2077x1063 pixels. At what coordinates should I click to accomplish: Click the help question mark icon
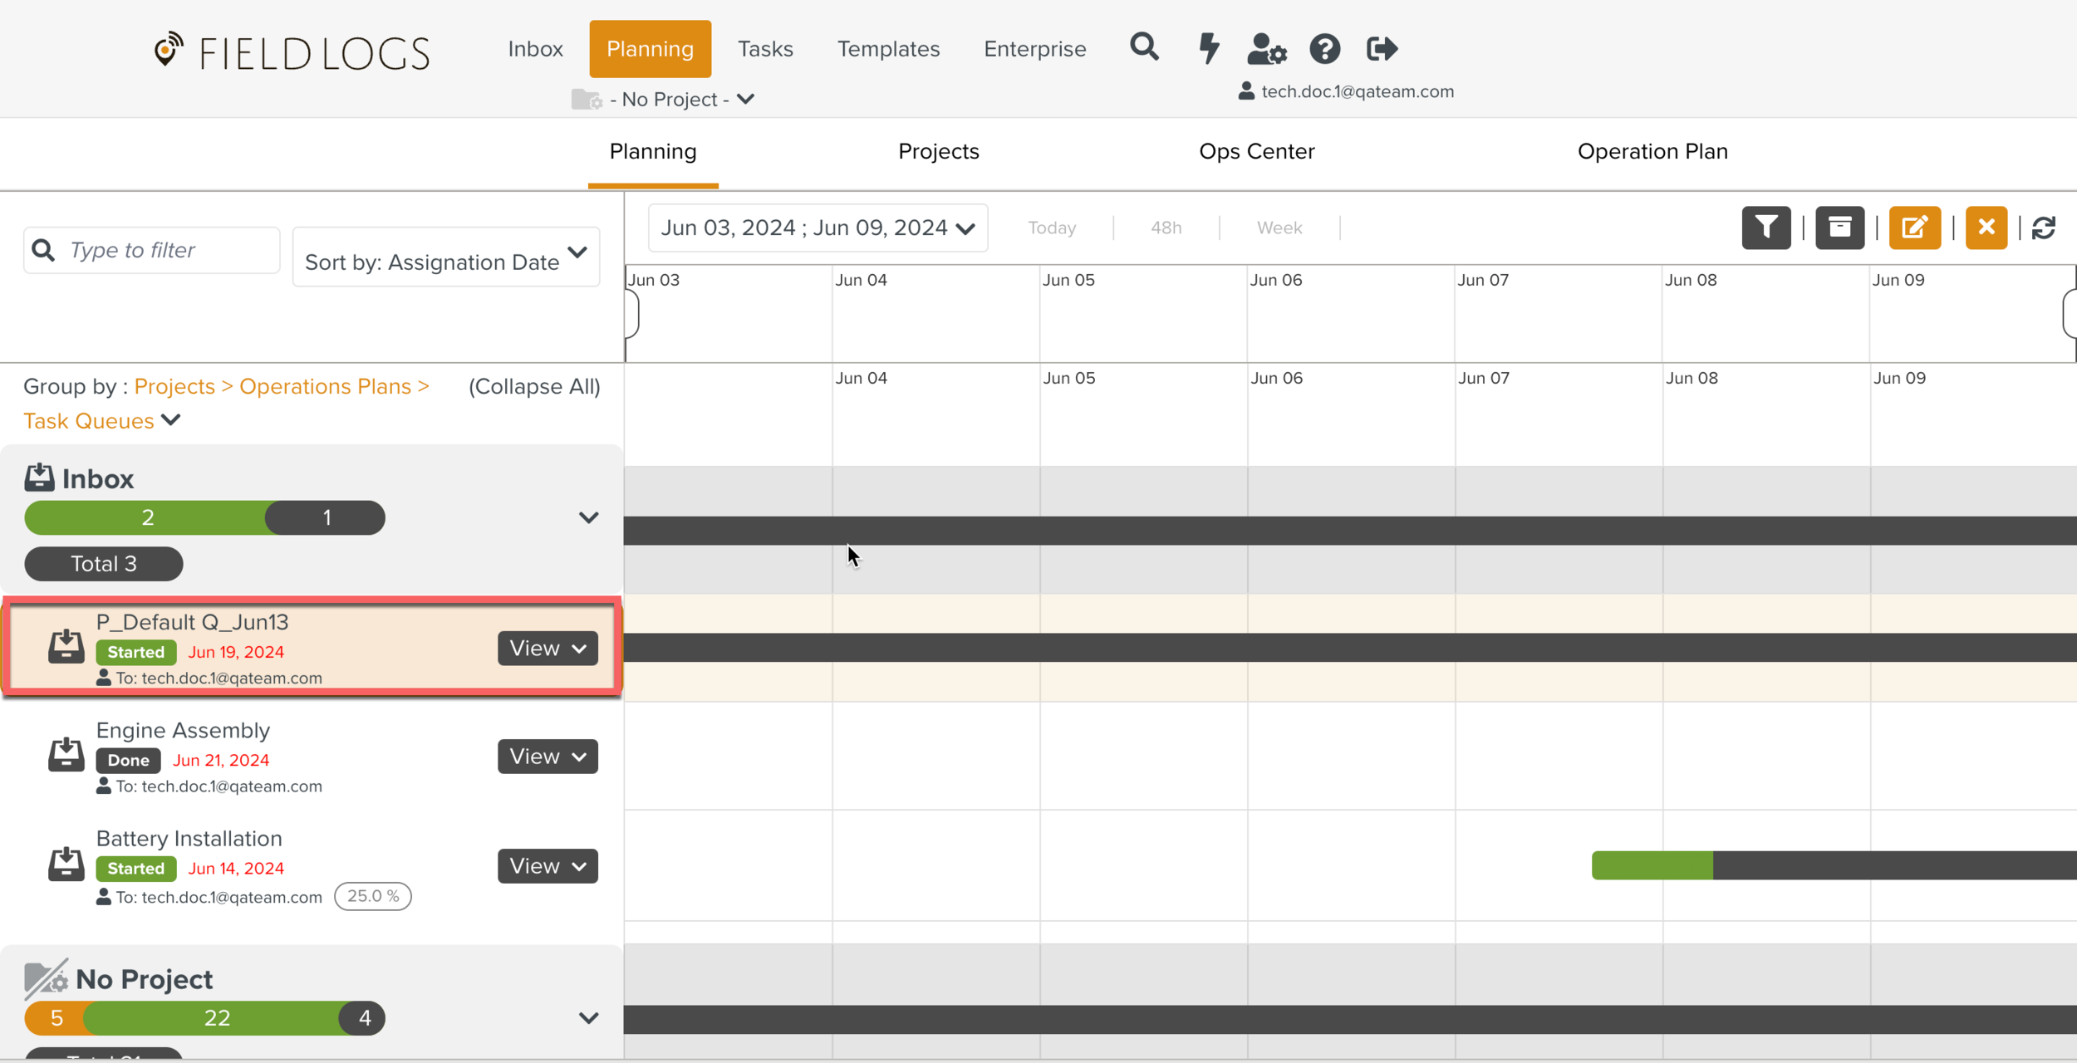click(x=1324, y=49)
